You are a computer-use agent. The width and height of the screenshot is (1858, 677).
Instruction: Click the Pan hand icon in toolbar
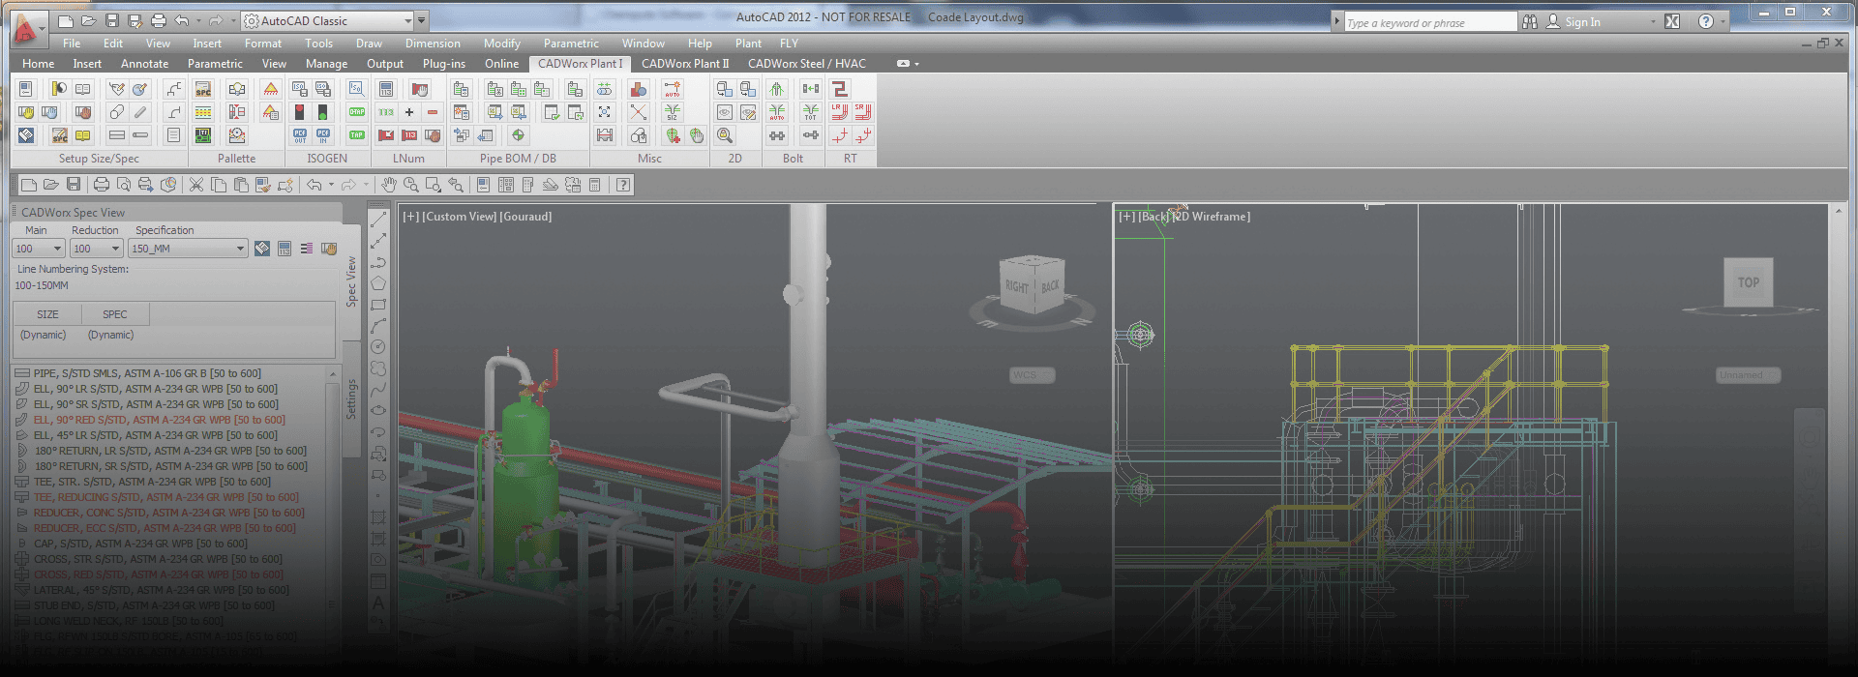[x=388, y=185]
